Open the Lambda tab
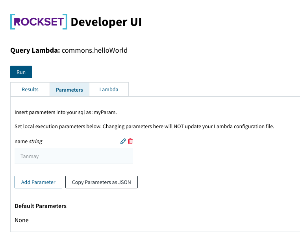300x243 pixels. click(x=109, y=89)
